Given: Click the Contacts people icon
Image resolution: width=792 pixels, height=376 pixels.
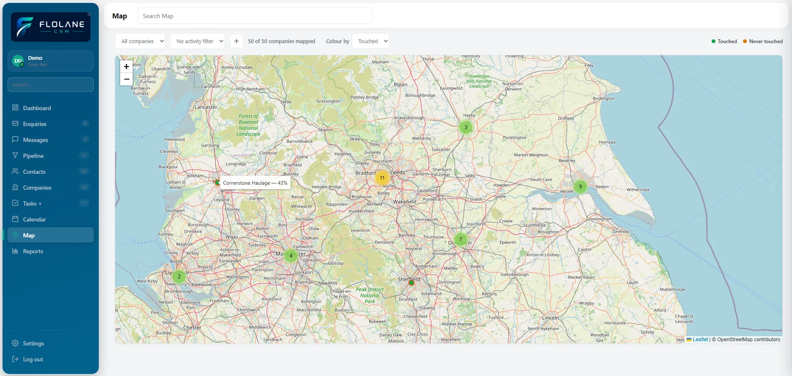Looking at the screenshot, I should click(x=15, y=171).
